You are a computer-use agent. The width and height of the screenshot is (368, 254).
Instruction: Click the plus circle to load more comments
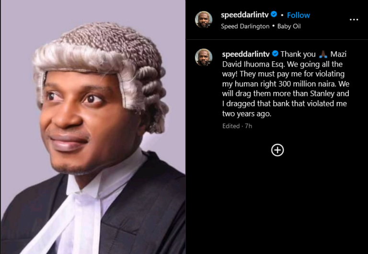tap(277, 150)
